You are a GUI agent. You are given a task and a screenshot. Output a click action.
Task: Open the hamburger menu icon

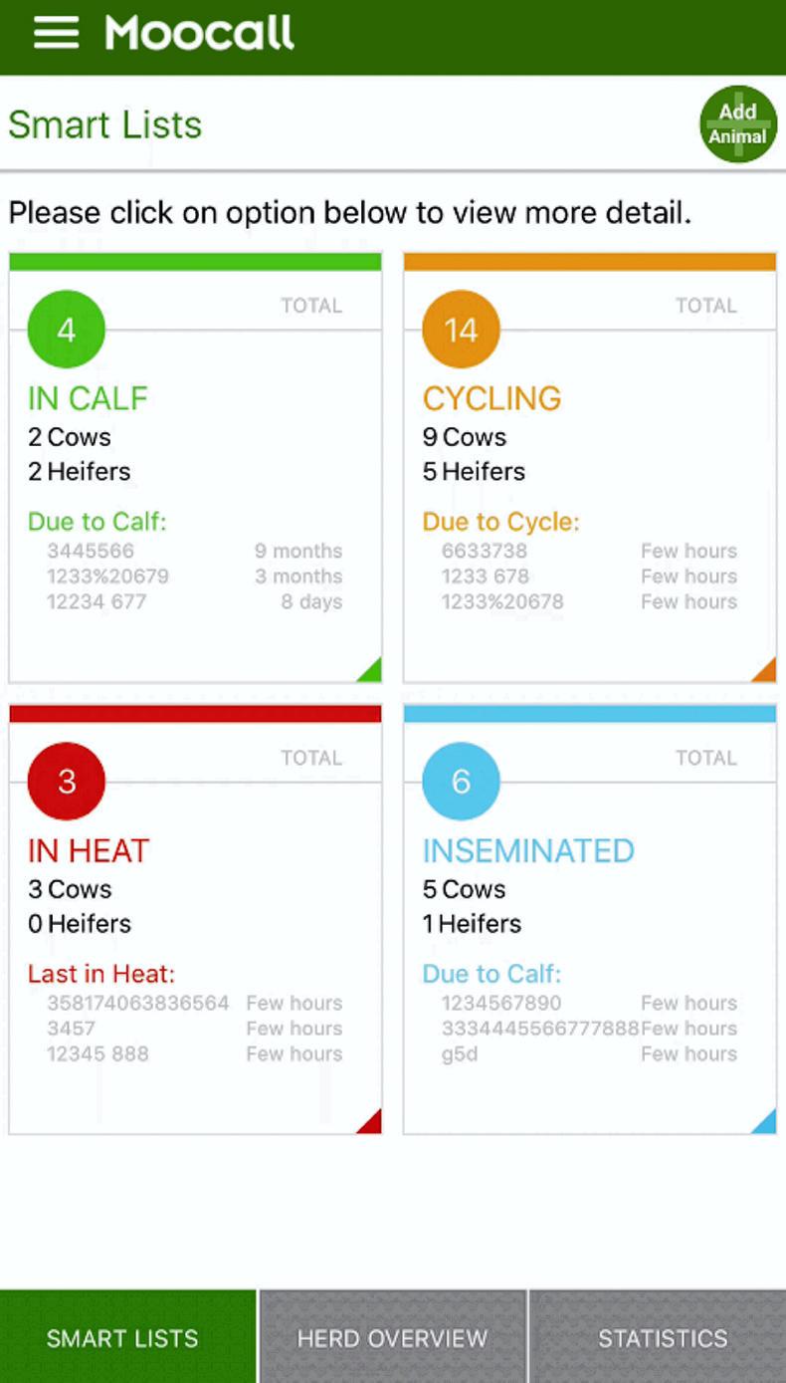point(56,33)
